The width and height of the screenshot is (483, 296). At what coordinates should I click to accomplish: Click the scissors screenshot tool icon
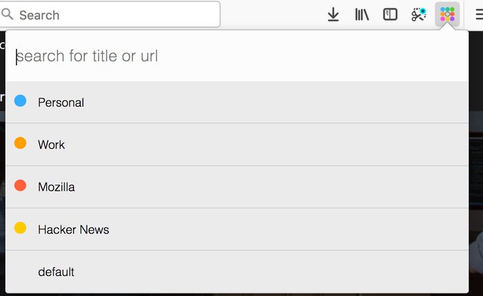[x=419, y=14]
